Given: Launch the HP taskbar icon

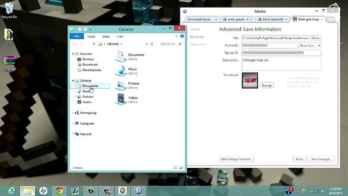Looking at the screenshot, I should tap(43, 191).
